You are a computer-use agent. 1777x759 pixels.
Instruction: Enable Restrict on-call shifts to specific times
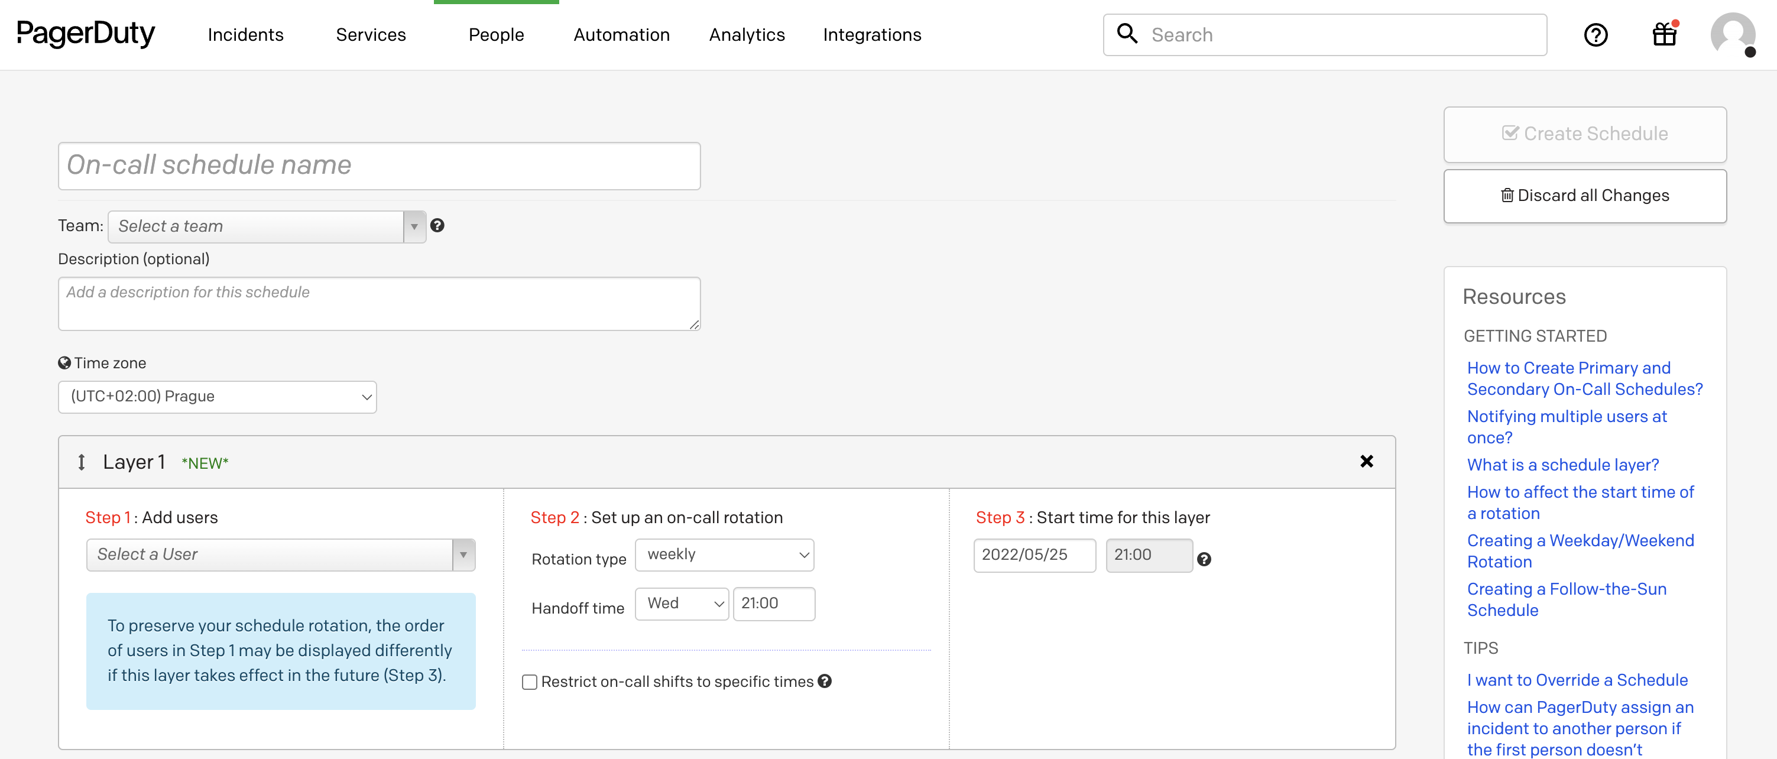click(x=529, y=682)
